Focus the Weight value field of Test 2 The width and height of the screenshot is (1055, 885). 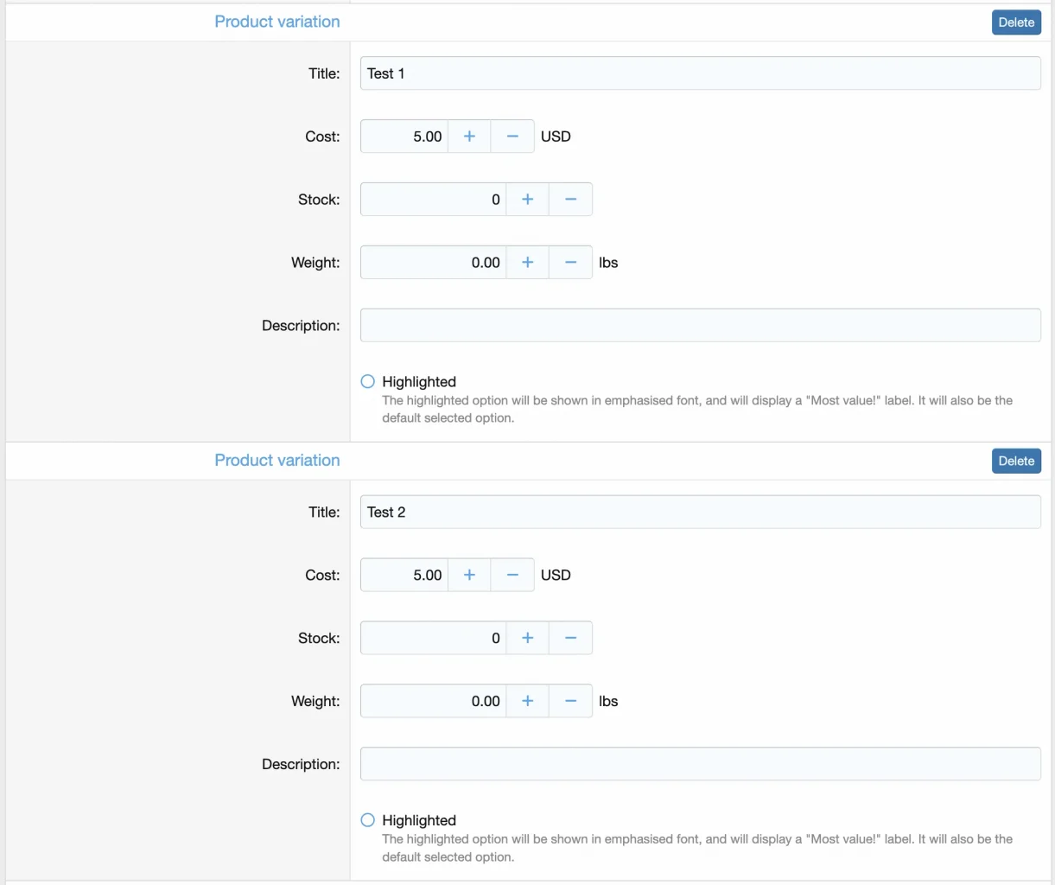pos(433,702)
